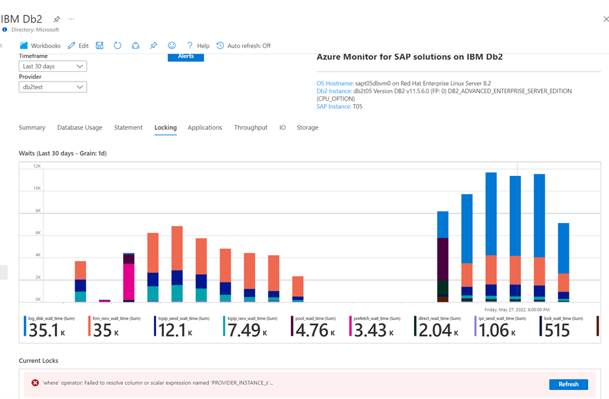Click the Edit pencil button
Image resolution: width=609 pixels, height=399 pixels.
coord(78,46)
